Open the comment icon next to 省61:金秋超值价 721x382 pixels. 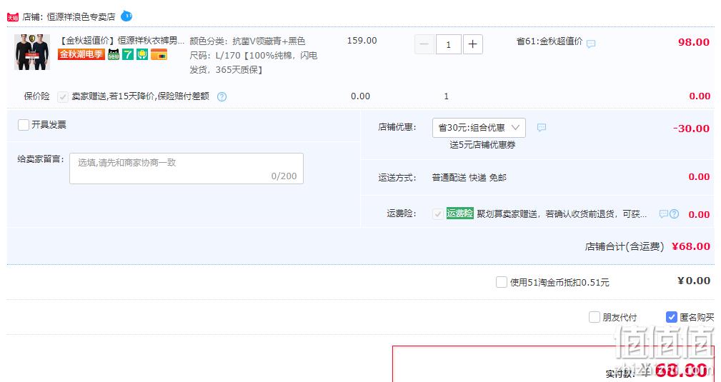click(x=591, y=44)
